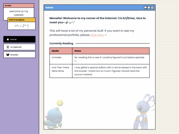Screen dimensions: 179x134
Task: Click the white insect creature image
Action: click(x=144, y=112)
